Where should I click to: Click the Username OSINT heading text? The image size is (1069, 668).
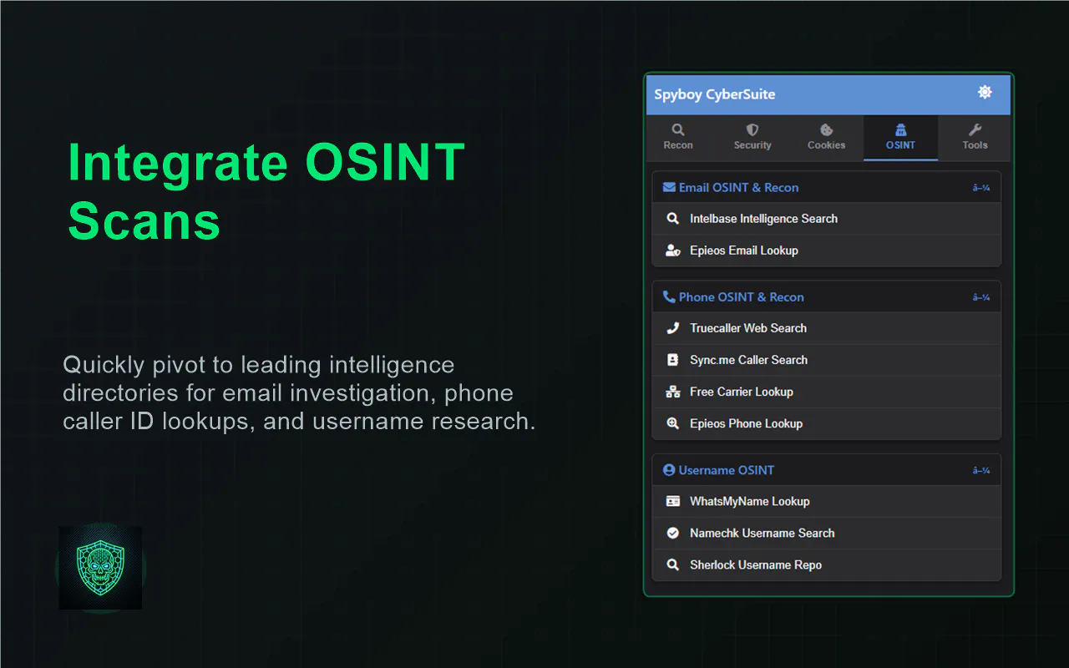(x=726, y=470)
